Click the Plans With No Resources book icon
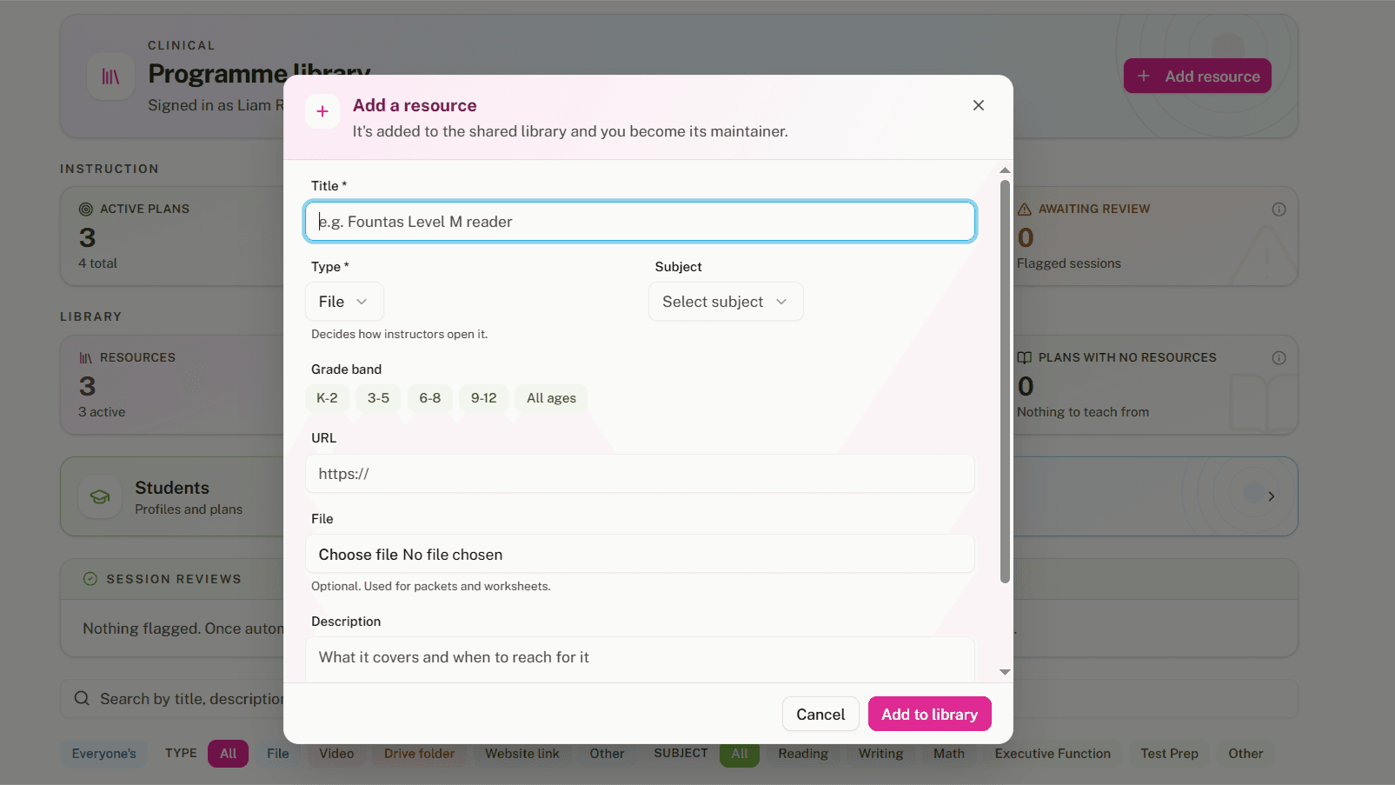The height and width of the screenshot is (785, 1395). tap(1025, 358)
